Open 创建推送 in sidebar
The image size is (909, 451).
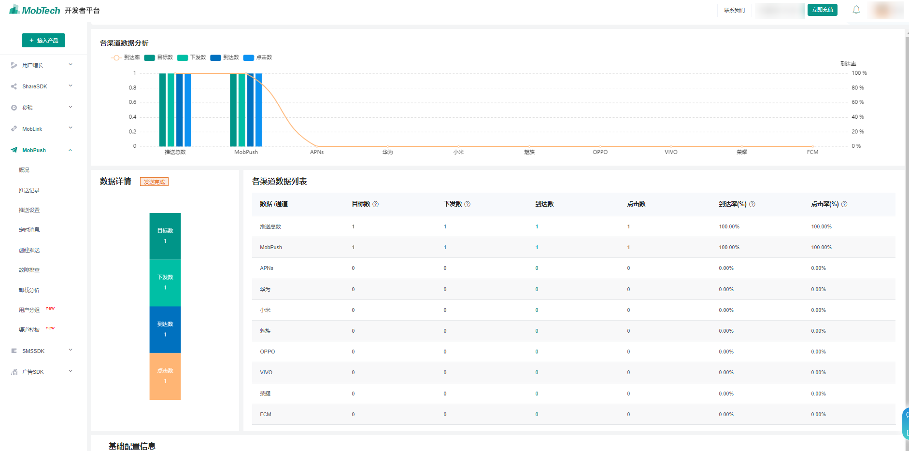[29, 250]
